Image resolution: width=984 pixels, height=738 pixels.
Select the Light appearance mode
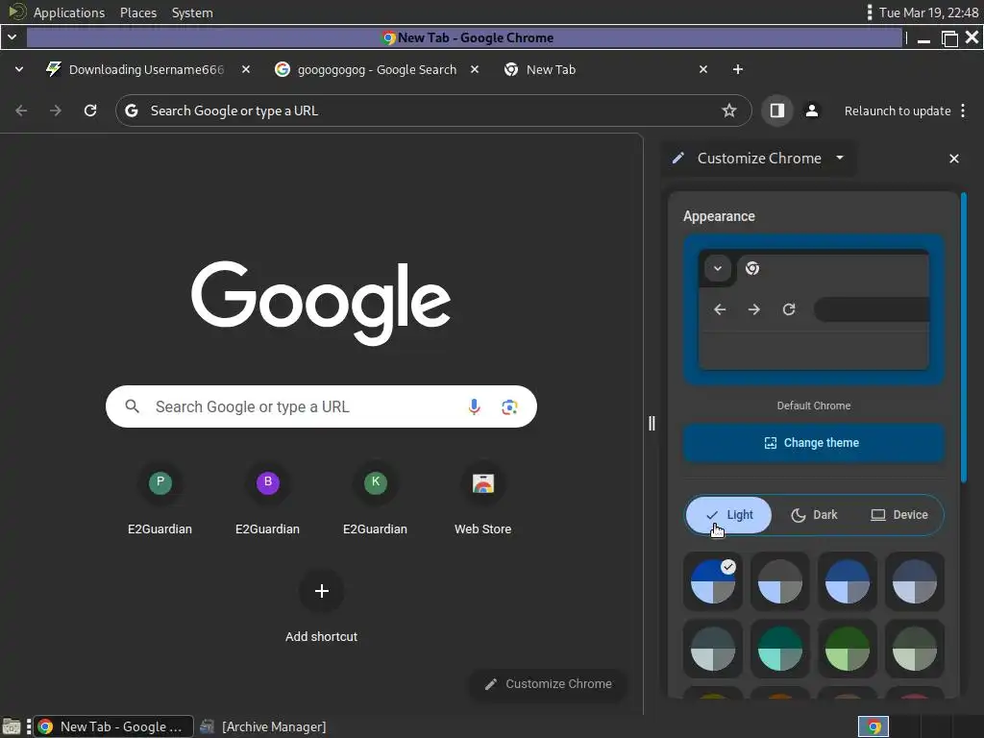[x=728, y=515]
